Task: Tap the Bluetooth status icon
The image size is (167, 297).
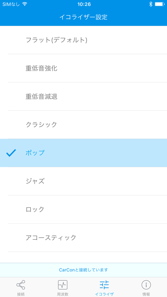Action: [151, 4]
